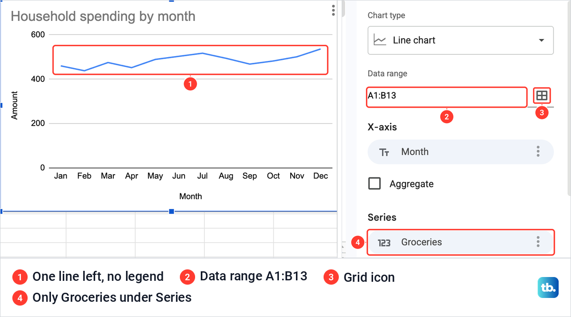Click the 123 number icon beside Groceries
This screenshot has height=317, width=571.
(x=384, y=243)
